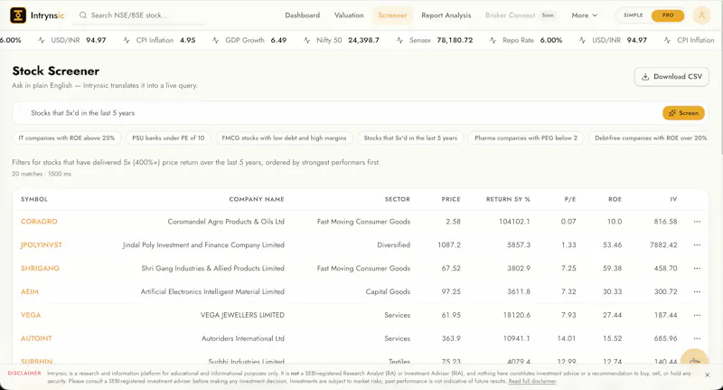Screen dimensions: 723x390
Task: Open the user profile avatar
Action: click(701, 15)
